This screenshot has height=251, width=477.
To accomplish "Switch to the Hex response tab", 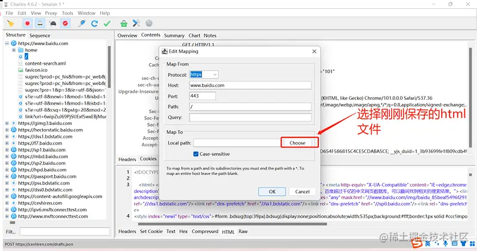I will (x=184, y=231).
